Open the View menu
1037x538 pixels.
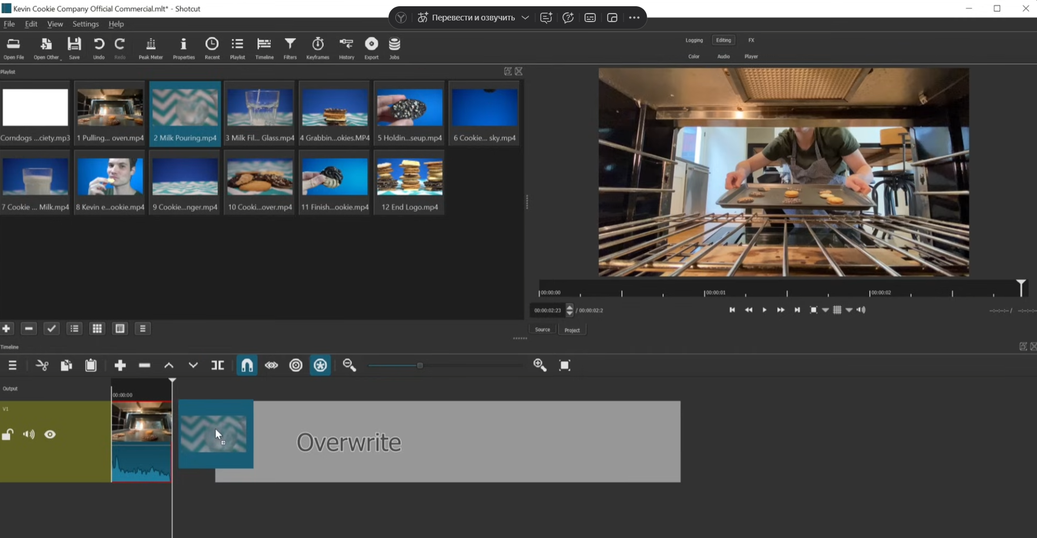click(x=55, y=24)
